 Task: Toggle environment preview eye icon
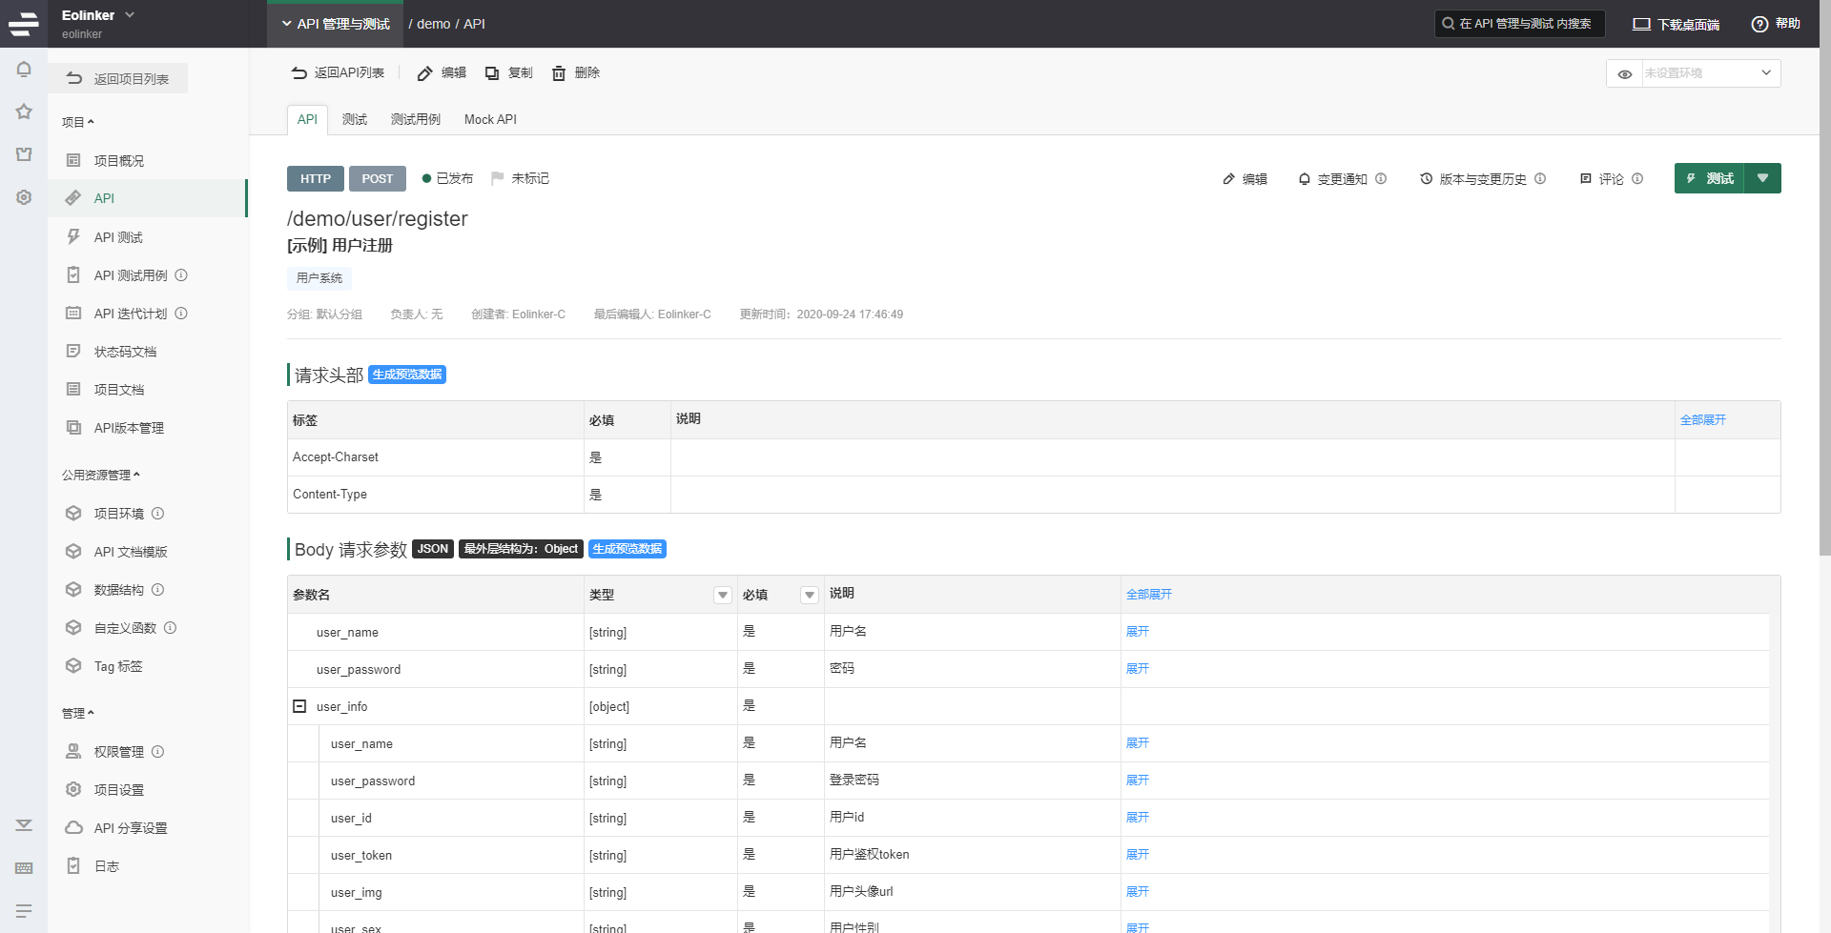click(x=1624, y=73)
